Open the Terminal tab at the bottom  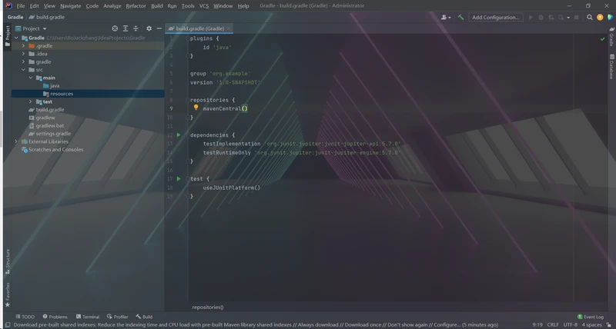87,317
